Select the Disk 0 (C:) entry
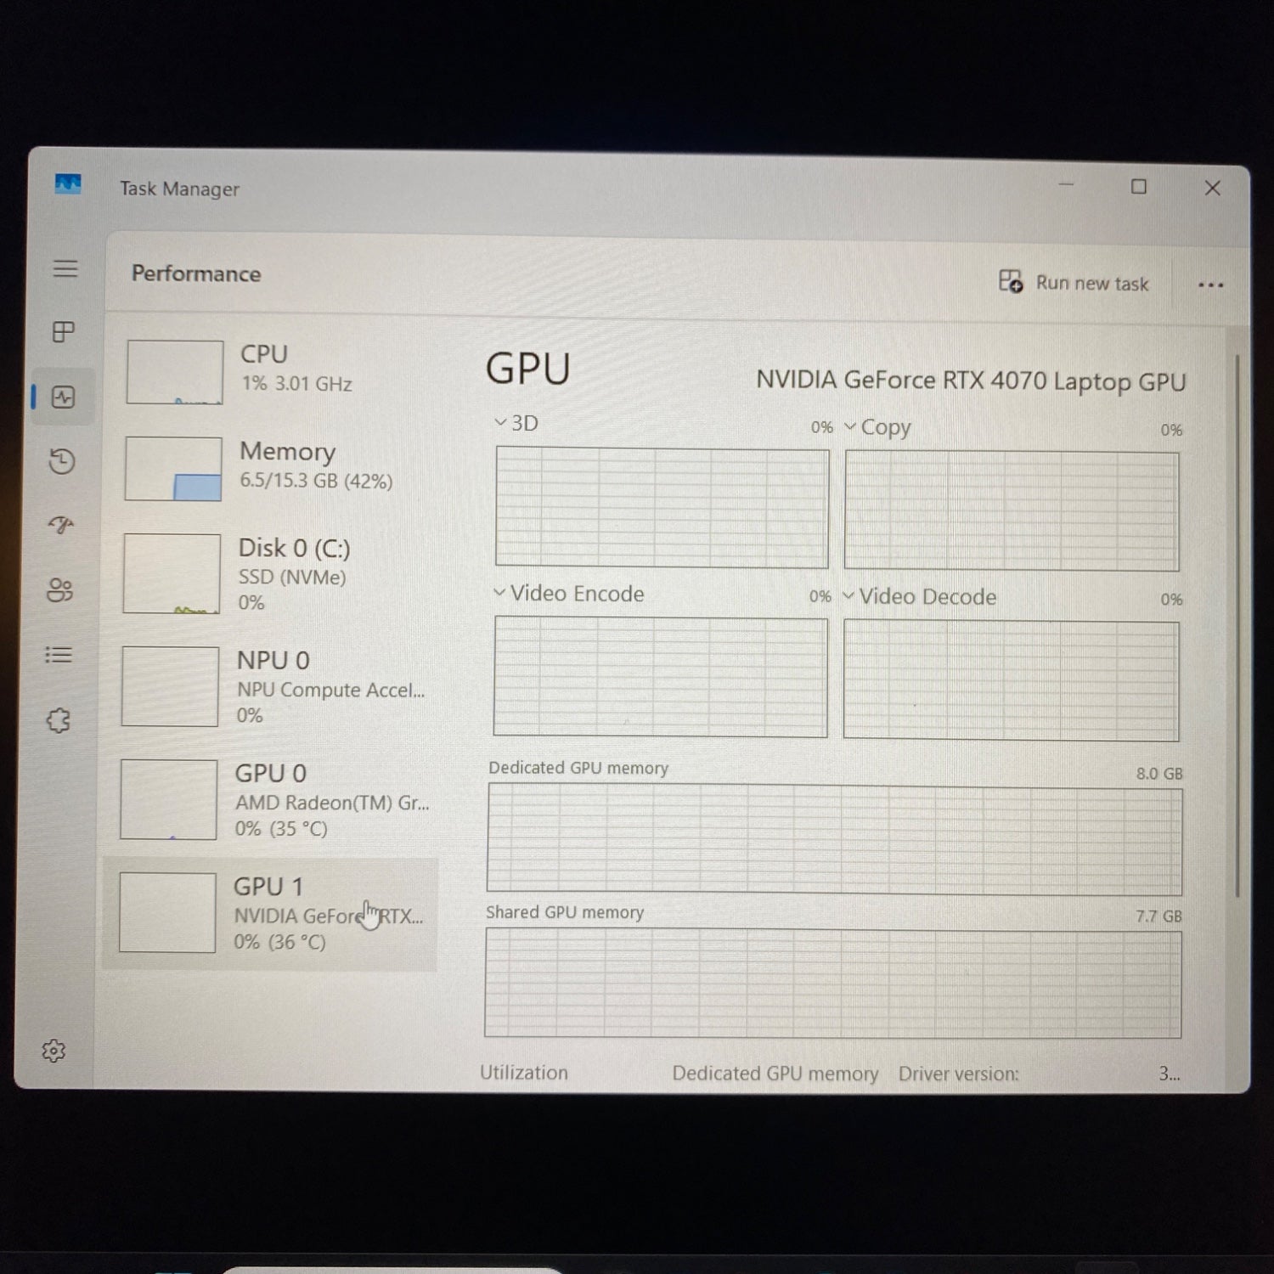This screenshot has width=1274, height=1274. [272, 573]
